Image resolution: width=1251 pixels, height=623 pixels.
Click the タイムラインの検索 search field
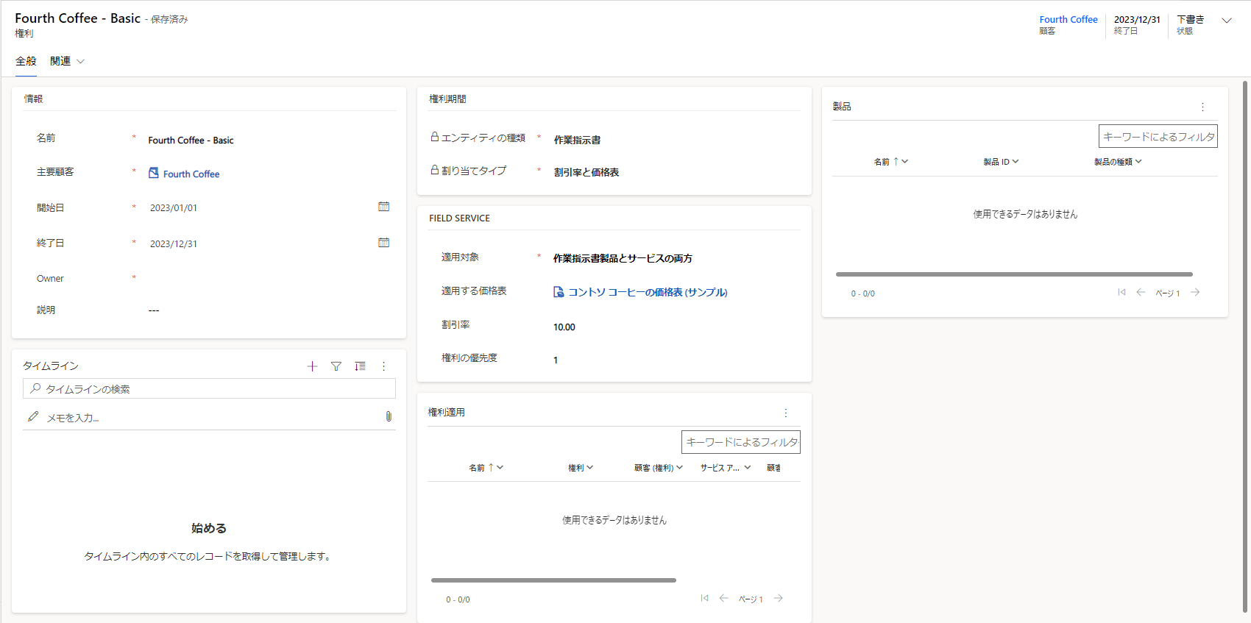click(x=209, y=388)
